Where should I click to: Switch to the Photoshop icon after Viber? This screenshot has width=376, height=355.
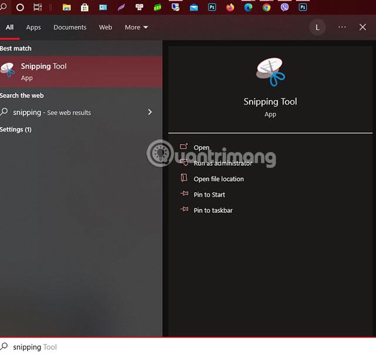tap(303, 7)
